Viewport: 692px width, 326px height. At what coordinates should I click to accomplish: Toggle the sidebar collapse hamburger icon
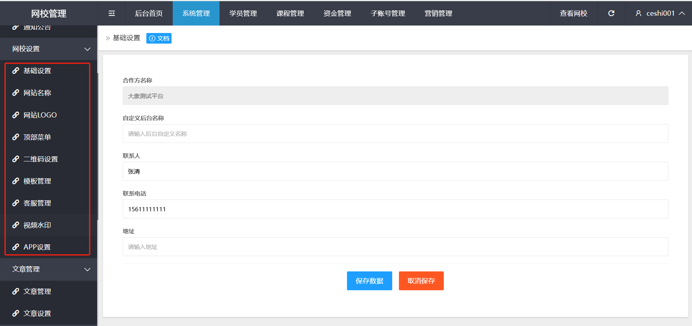112,13
